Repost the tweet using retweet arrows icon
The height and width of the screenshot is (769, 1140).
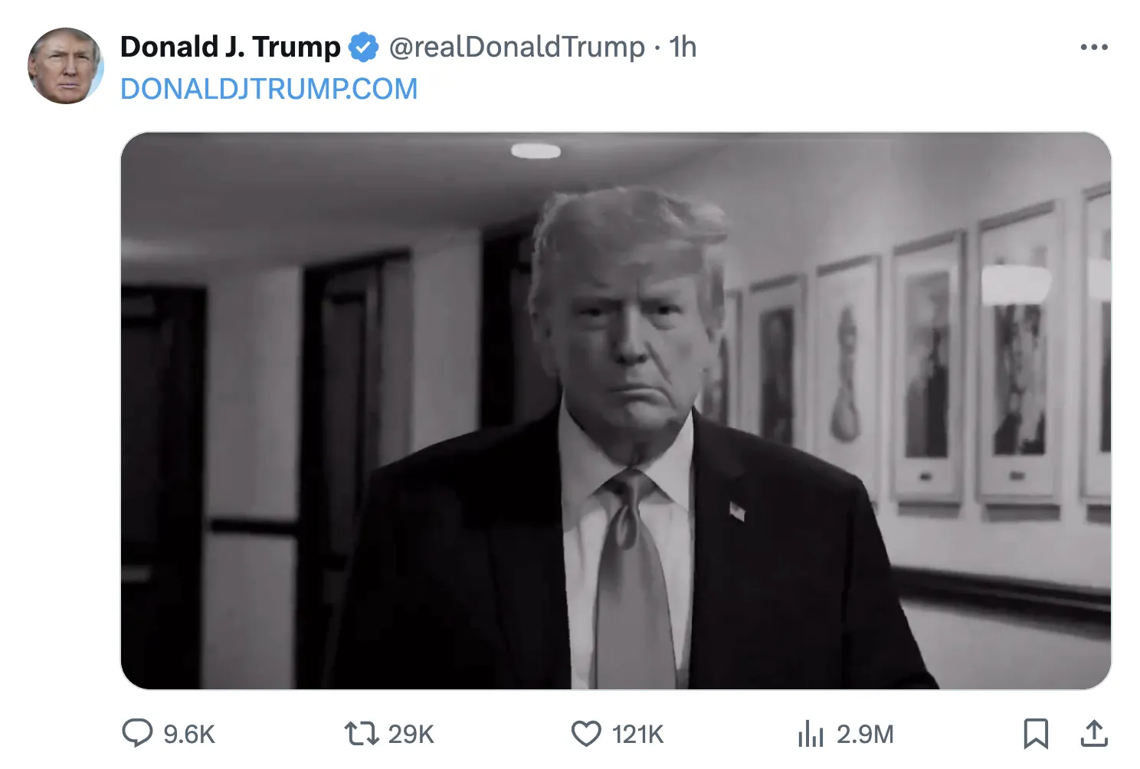[361, 733]
